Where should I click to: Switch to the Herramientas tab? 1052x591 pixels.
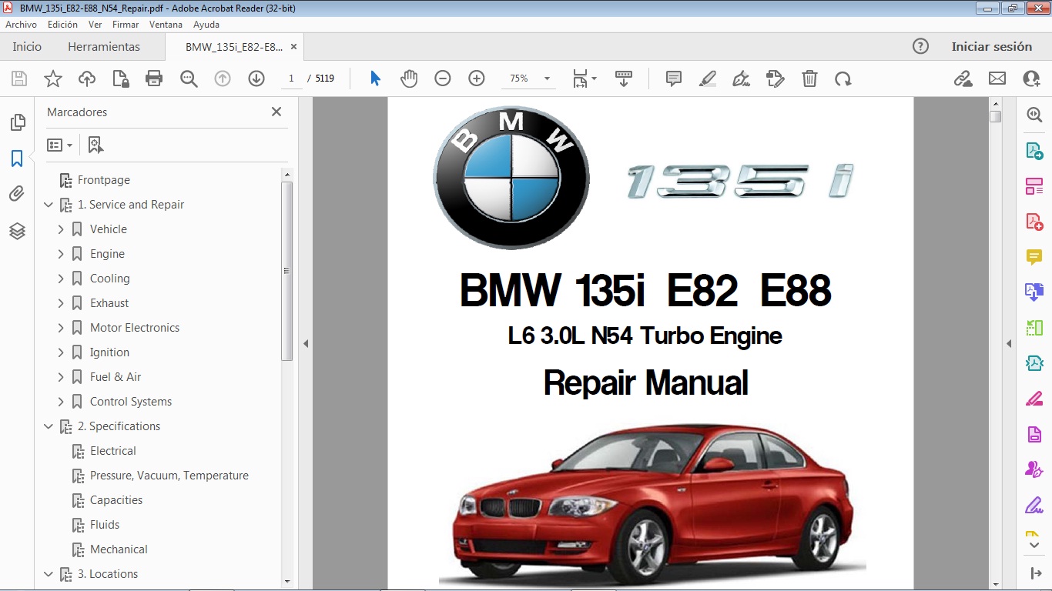[104, 47]
